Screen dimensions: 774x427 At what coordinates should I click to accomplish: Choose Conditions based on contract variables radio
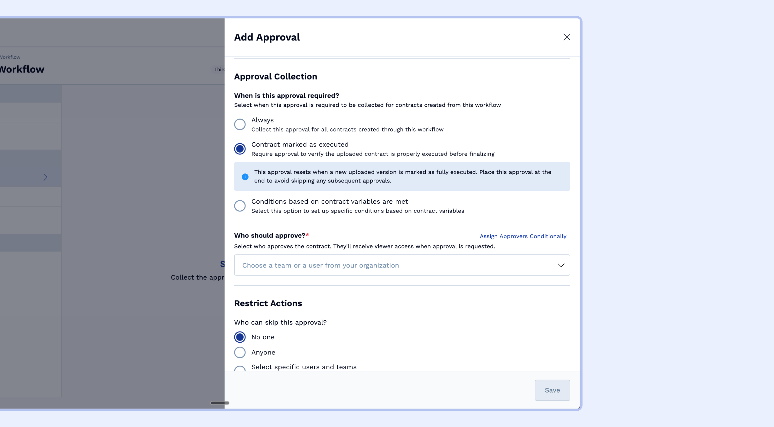pyautogui.click(x=240, y=206)
